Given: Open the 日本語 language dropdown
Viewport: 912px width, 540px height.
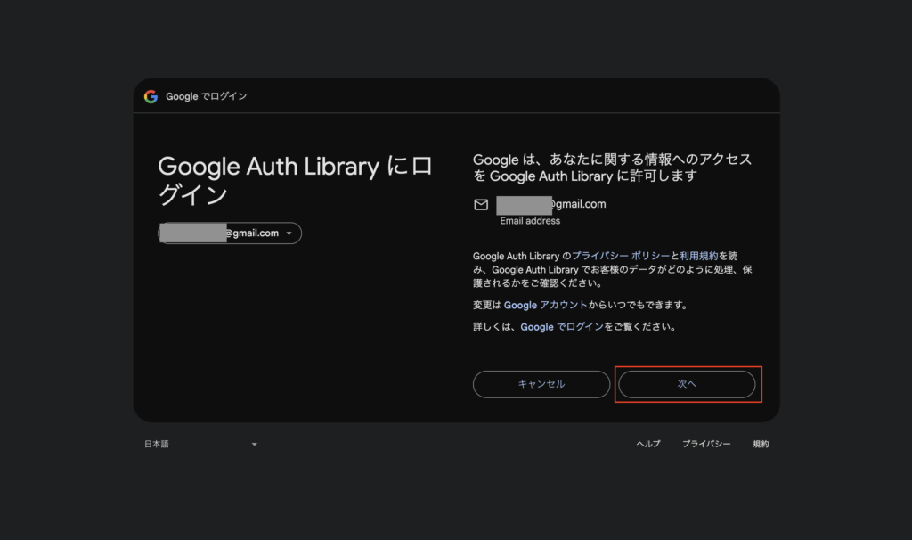Looking at the screenshot, I should (200, 444).
